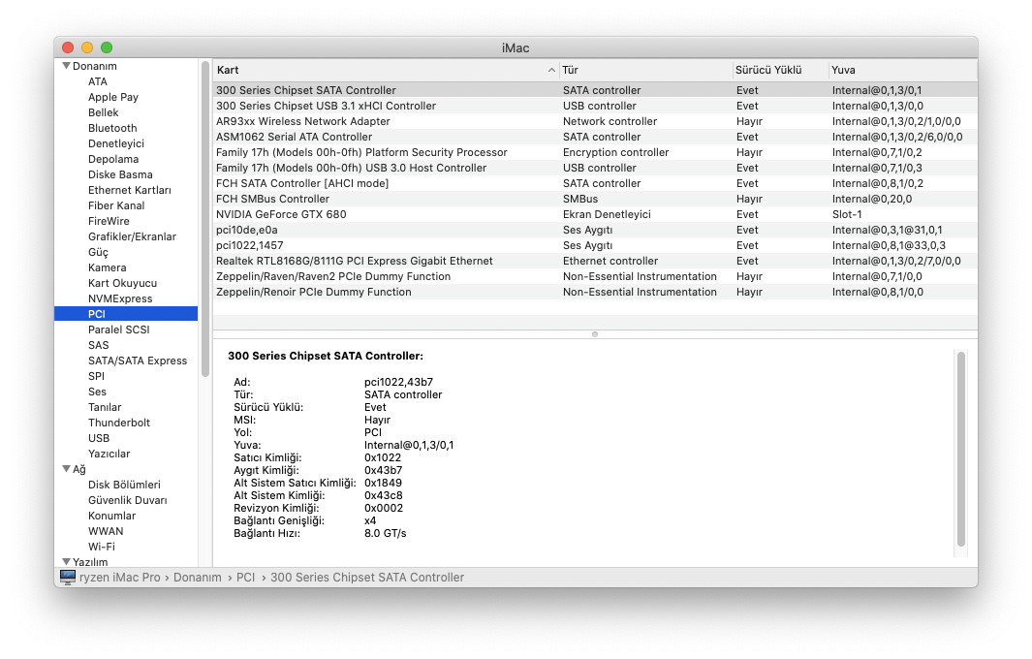Click the split-pane divider handle dot
This screenshot has width=1032, height=659.
[x=595, y=334]
